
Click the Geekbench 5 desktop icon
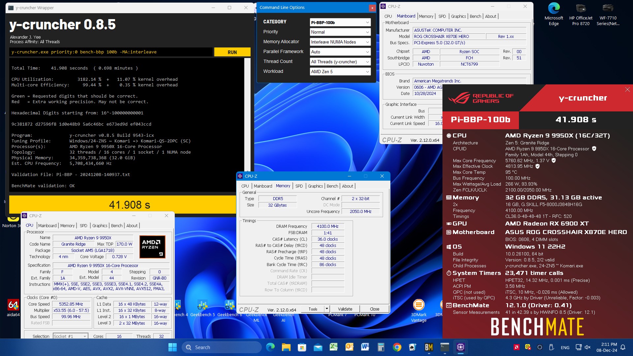click(202, 308)
